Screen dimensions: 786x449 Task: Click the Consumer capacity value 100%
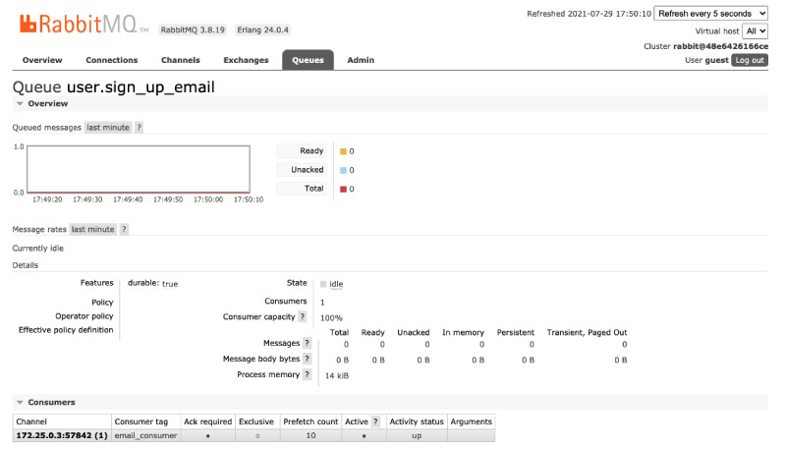pyautogui.click(x=331, y=318)
